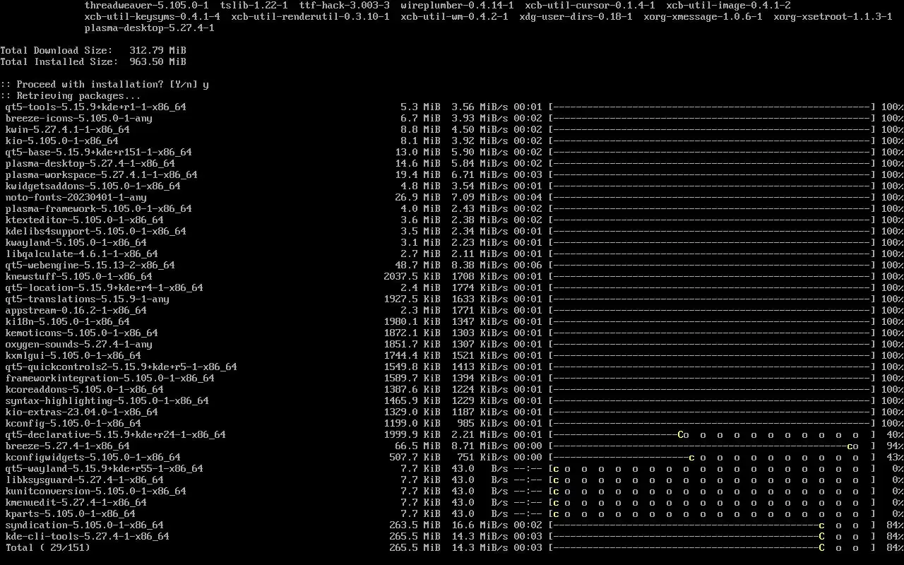Click kdelibs4support-5.105.0-1-x86_64 entry
Image resolution: width=904 pixels, height=565 pixels.
96,231
